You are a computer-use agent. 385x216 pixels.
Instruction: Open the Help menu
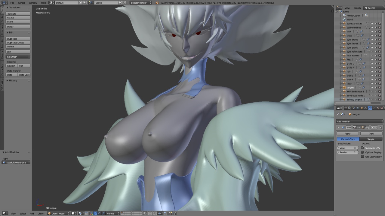coord(44,3)
